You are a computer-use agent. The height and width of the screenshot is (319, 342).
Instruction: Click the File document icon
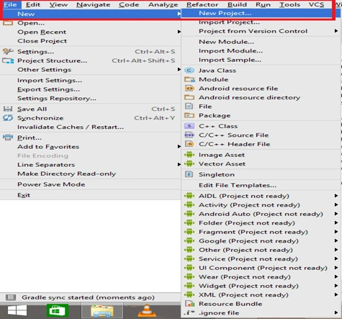click(189, 107)
